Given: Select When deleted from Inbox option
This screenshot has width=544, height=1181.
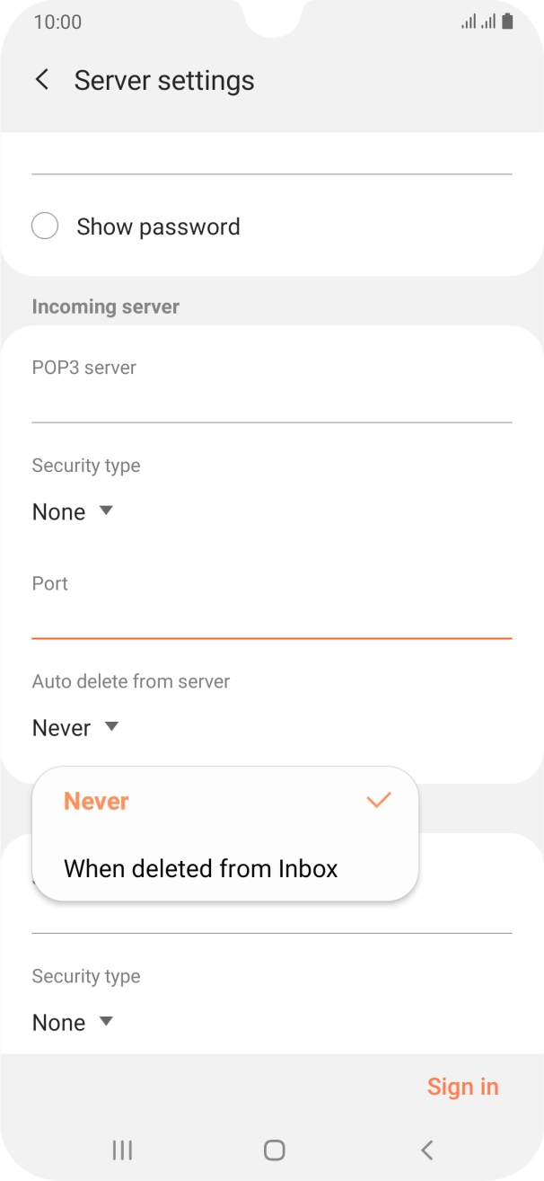Looking at the screenshot, I should tap(200, 867).
